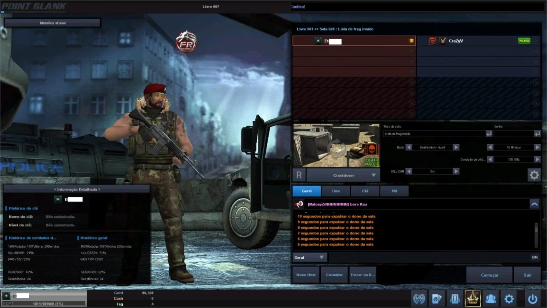Screen dimensions: 547x308
Task: Select previous Modo with left arrow
Action: tap(409, 147)
